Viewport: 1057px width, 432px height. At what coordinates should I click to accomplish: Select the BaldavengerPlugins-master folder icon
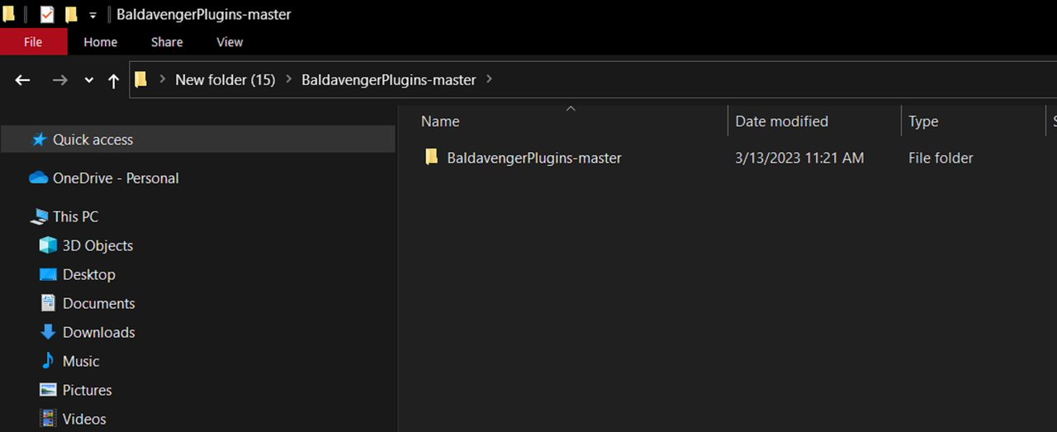[431, 157]
